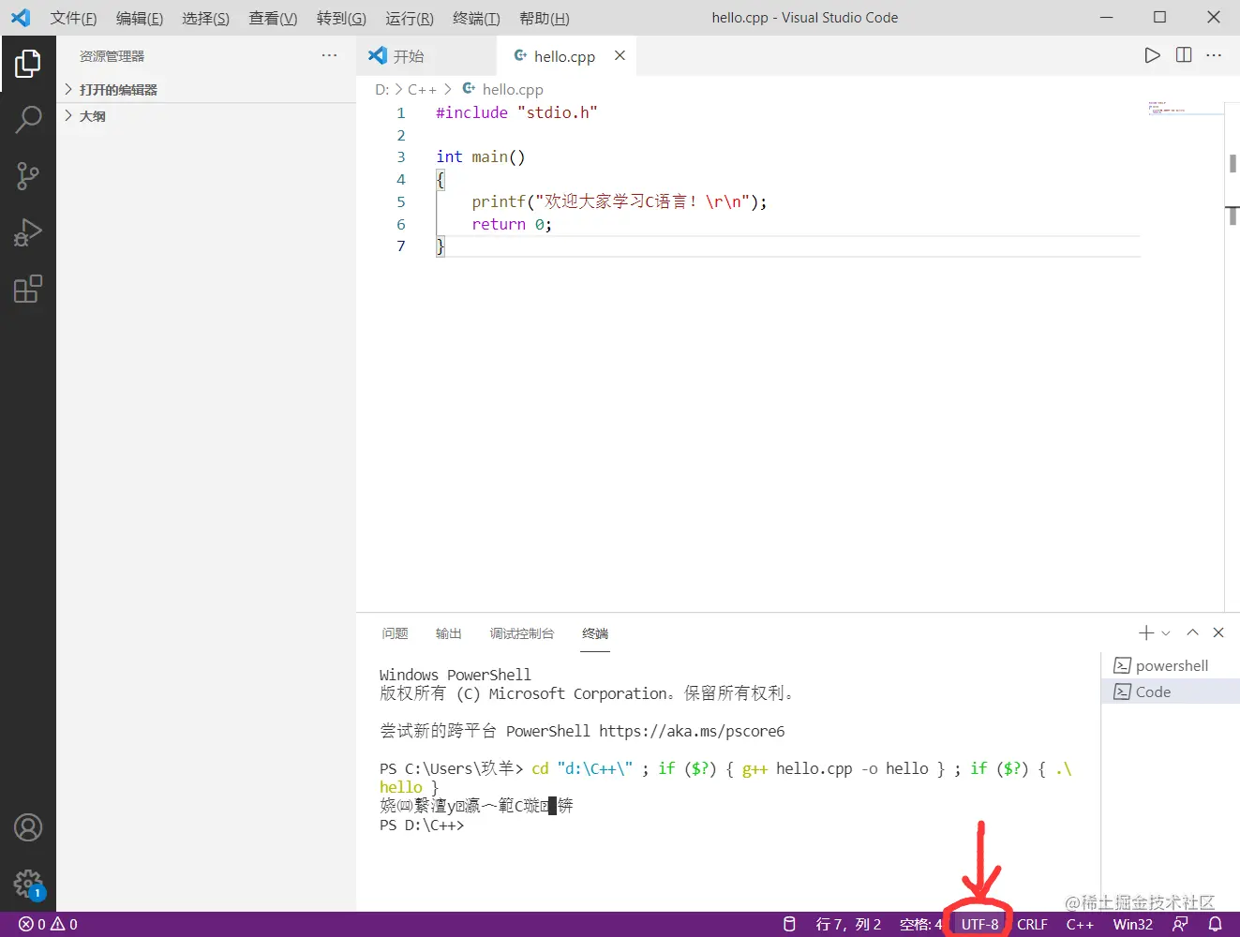Click the Accounts icon above settings
The width and height of the screenshot is (1240, 937).
click(28, 827)
